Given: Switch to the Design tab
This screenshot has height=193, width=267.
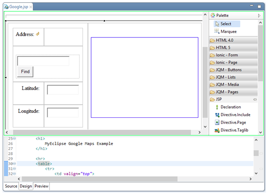Looking at the screenshot, I should click(x=26, y=186).
